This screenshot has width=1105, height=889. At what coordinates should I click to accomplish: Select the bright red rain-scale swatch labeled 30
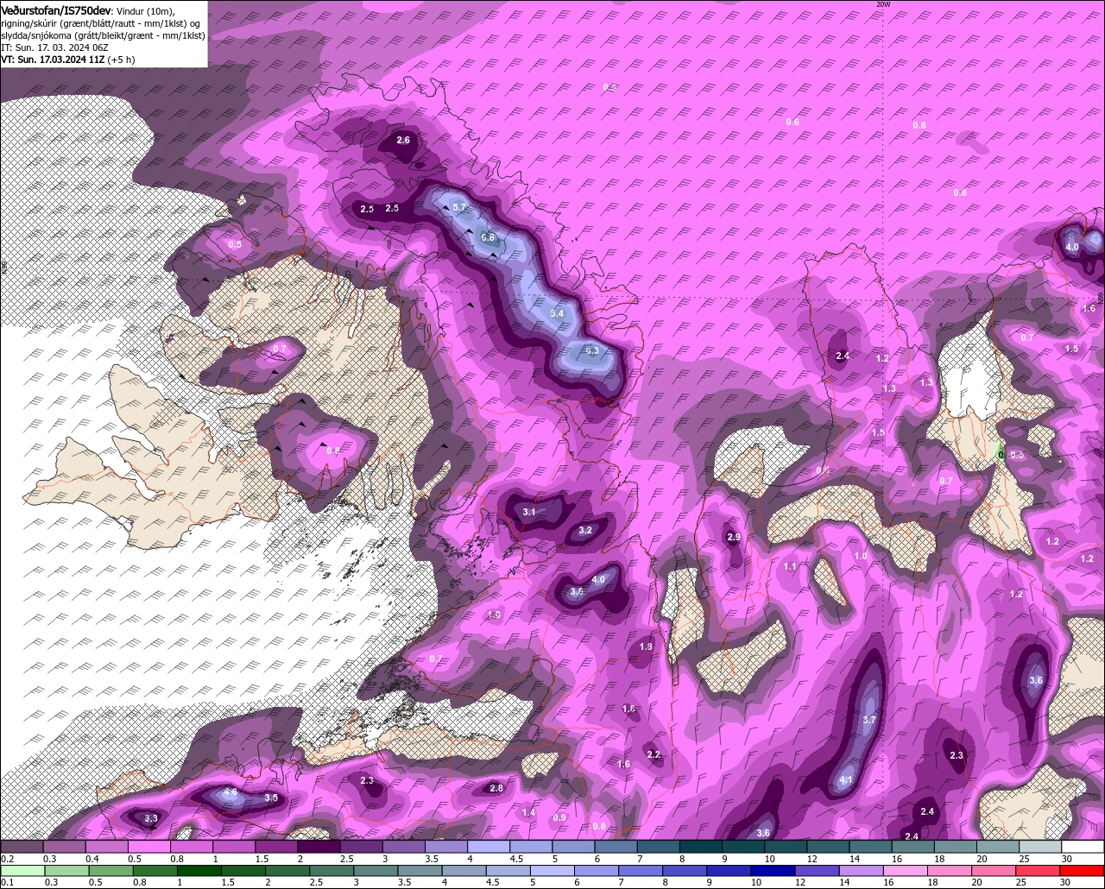click(x=1083, y=870)
